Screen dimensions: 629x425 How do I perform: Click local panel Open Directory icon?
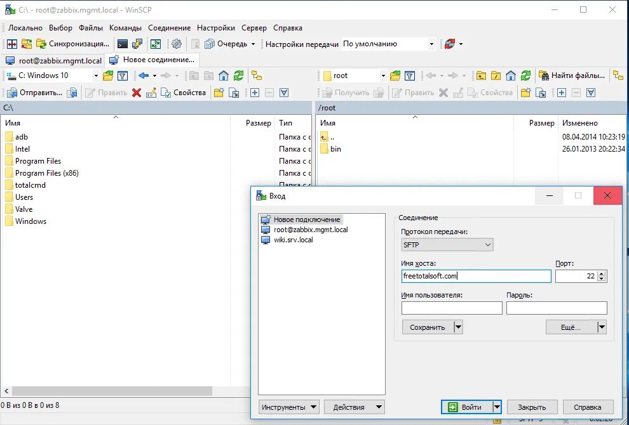click(108, 75)
